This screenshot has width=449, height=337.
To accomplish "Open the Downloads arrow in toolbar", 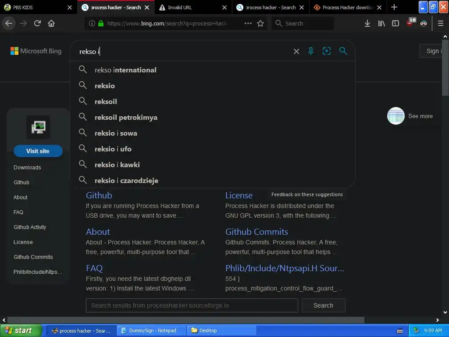I will 367,23.
